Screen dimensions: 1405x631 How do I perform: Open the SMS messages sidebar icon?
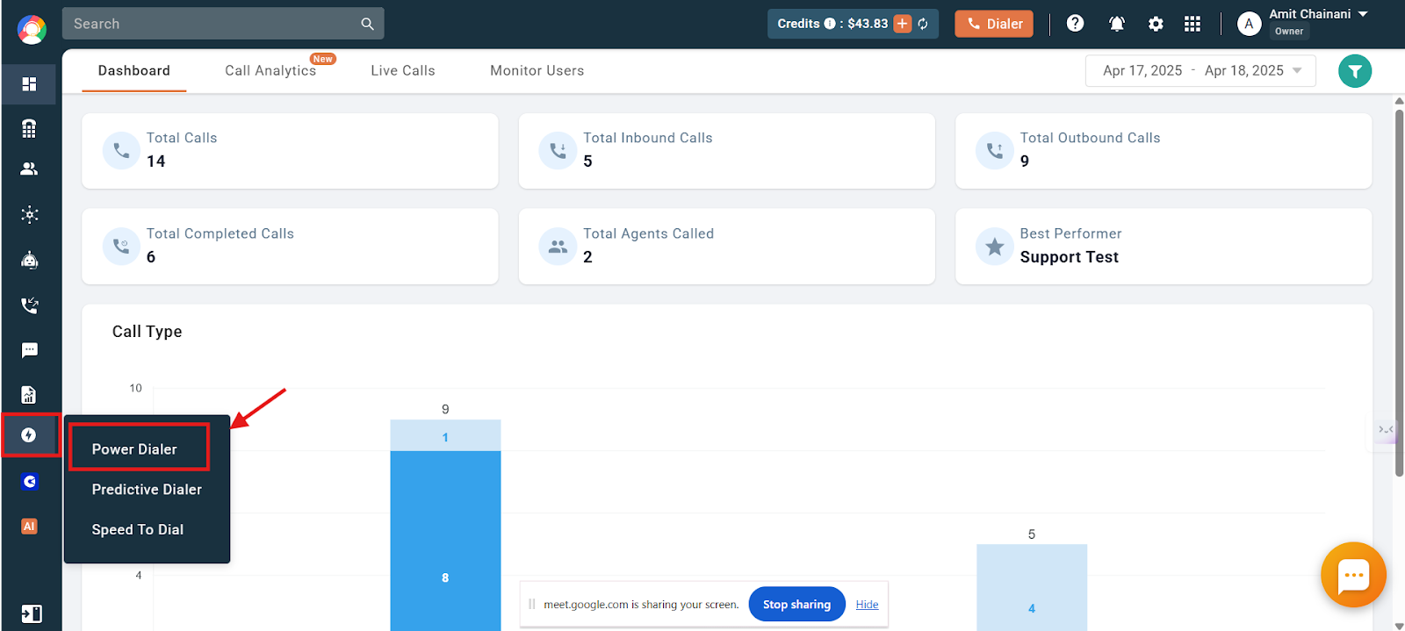coord(29,350)
